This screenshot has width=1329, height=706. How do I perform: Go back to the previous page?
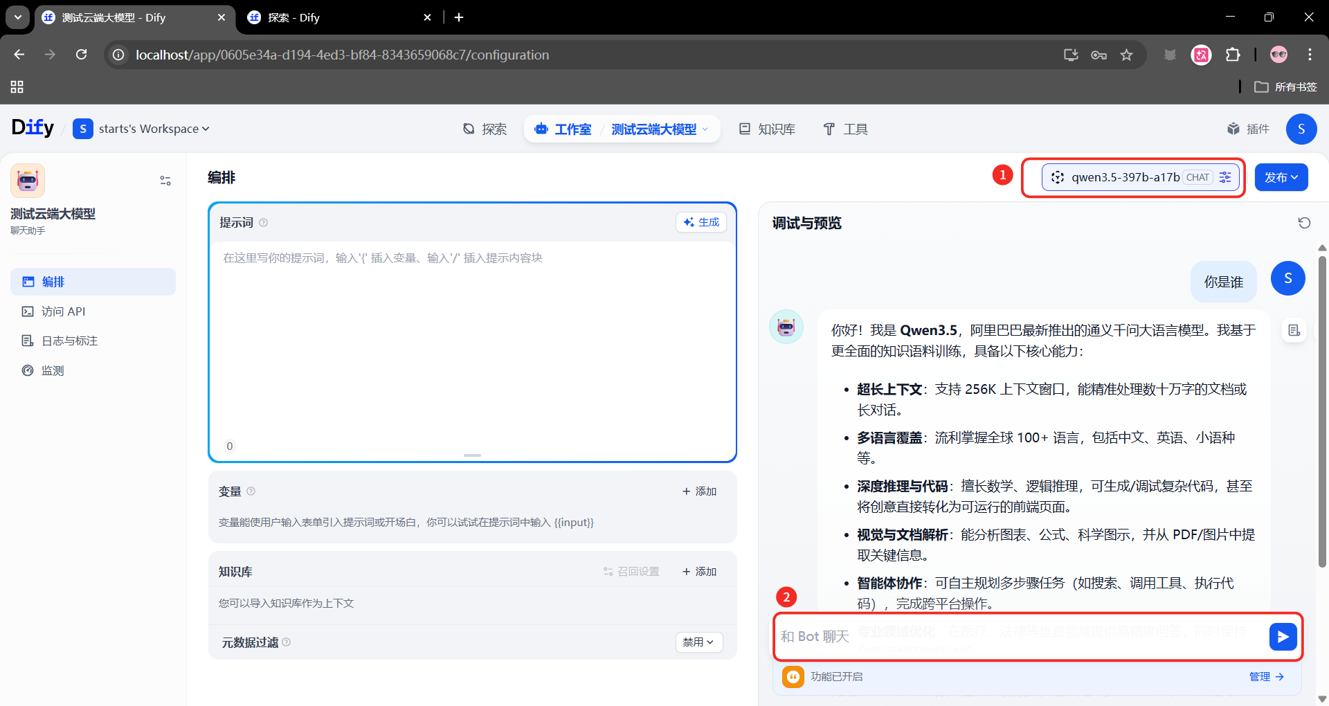tap(19, 55)
